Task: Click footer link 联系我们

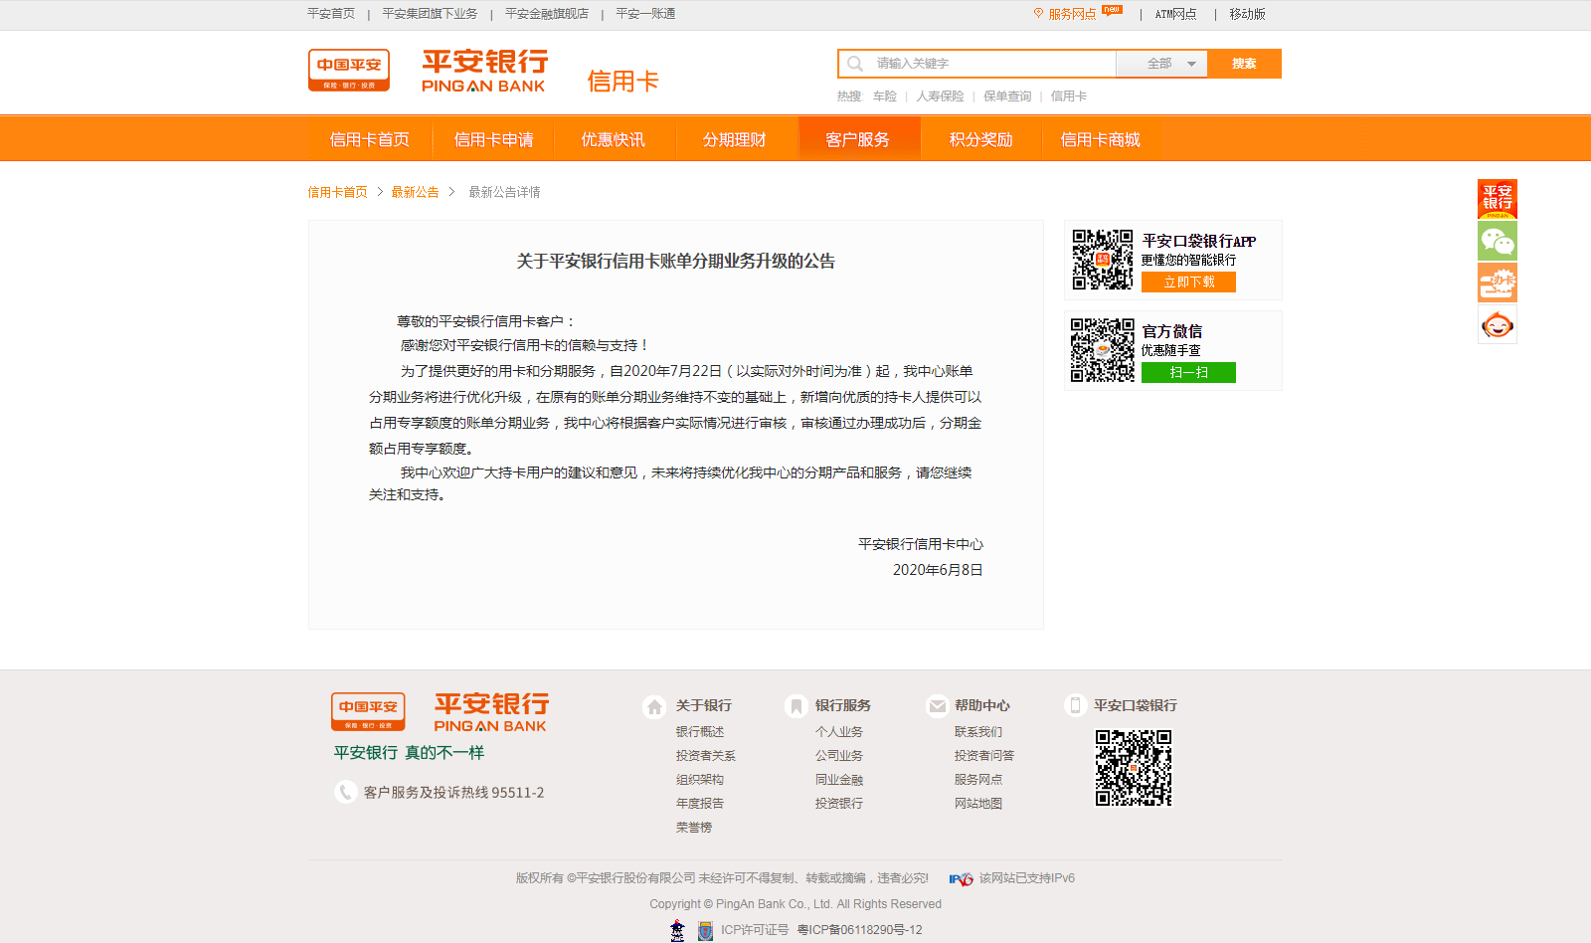Action: [x=978, y=732]
